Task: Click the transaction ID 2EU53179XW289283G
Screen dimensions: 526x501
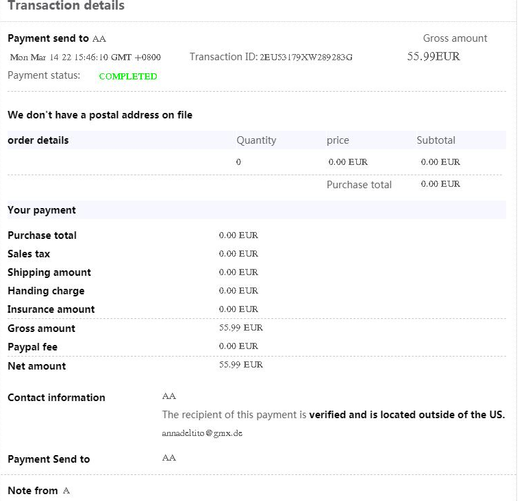Action: 306,57
